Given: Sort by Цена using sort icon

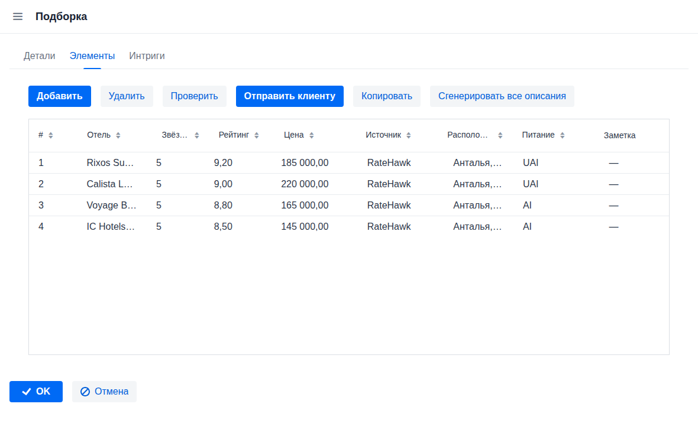Looking at the screenshot, I should pyautogui.click(x=312, y=135).
